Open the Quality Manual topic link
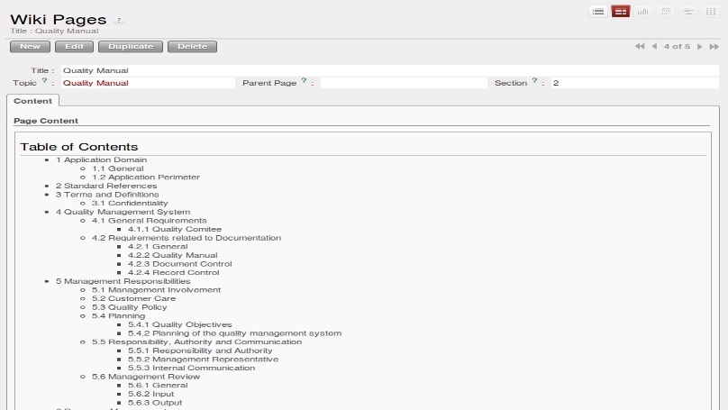 point(96,83)
